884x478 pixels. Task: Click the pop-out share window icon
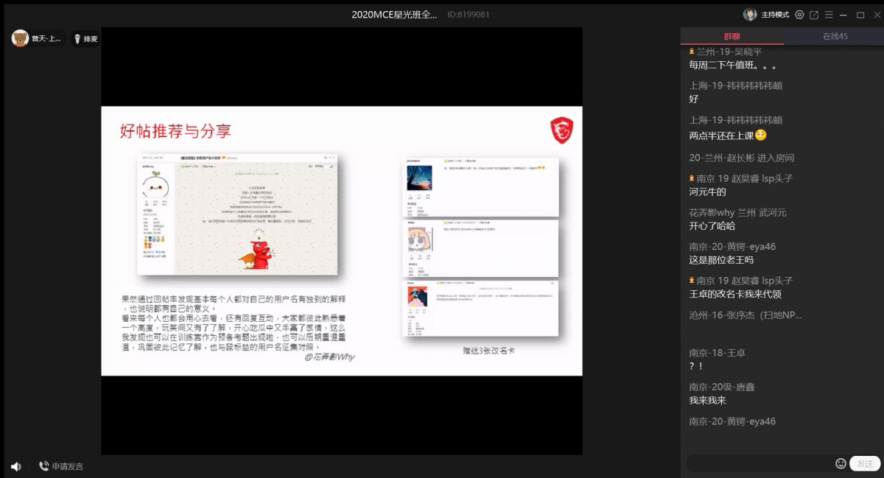(814, 15)
